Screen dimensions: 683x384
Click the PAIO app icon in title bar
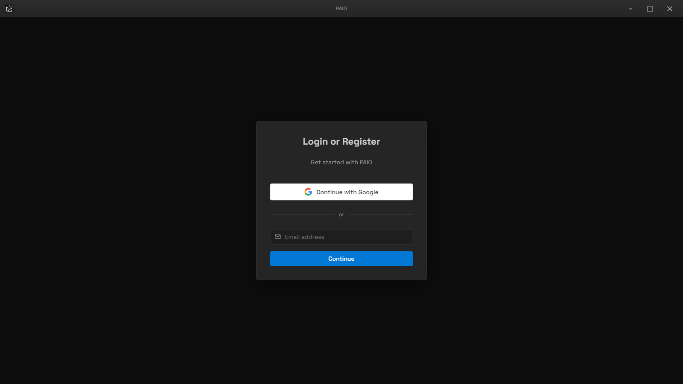coord(9,9)
